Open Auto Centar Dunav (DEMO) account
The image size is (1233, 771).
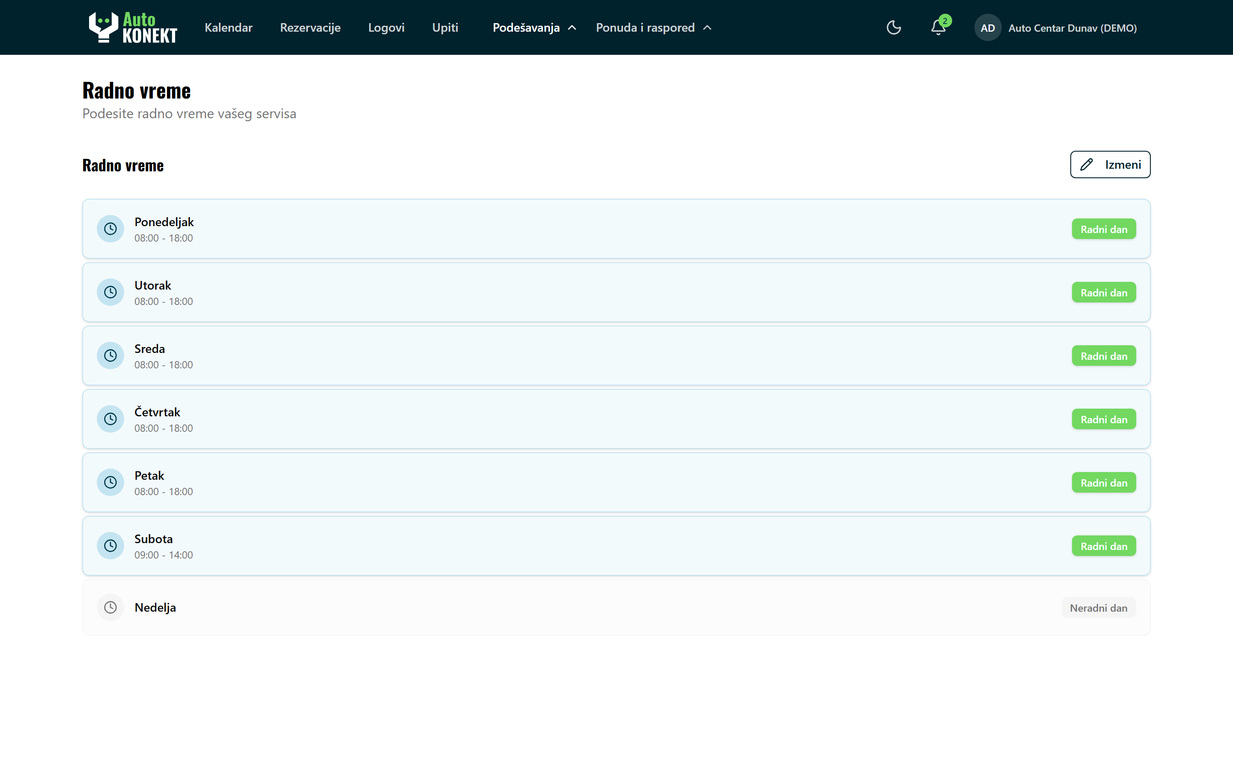point(1072,28)
